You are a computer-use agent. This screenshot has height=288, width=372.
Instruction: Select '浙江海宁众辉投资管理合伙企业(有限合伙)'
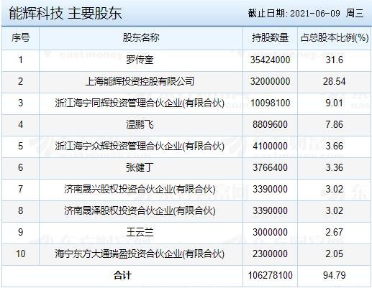point(140,146)
